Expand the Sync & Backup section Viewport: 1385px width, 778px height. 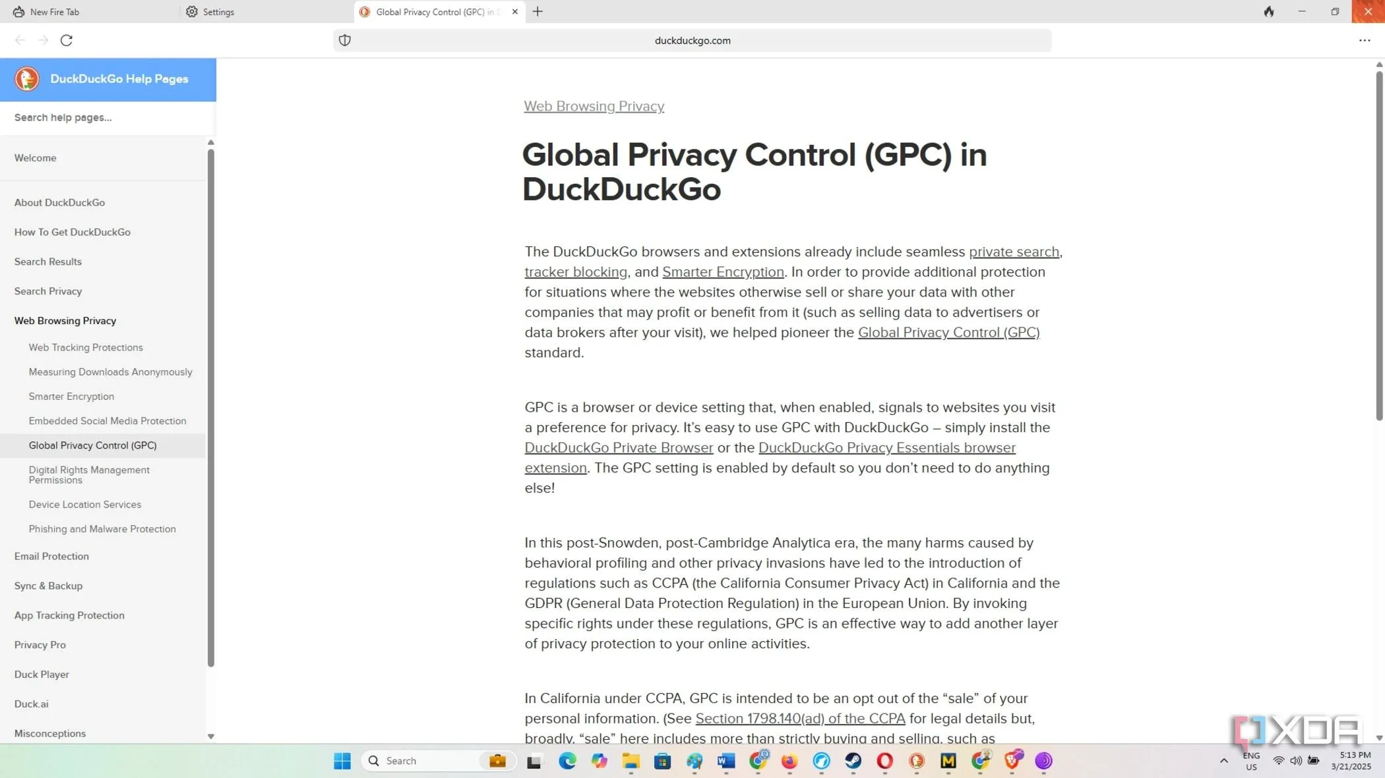click(x=48, y=586)
